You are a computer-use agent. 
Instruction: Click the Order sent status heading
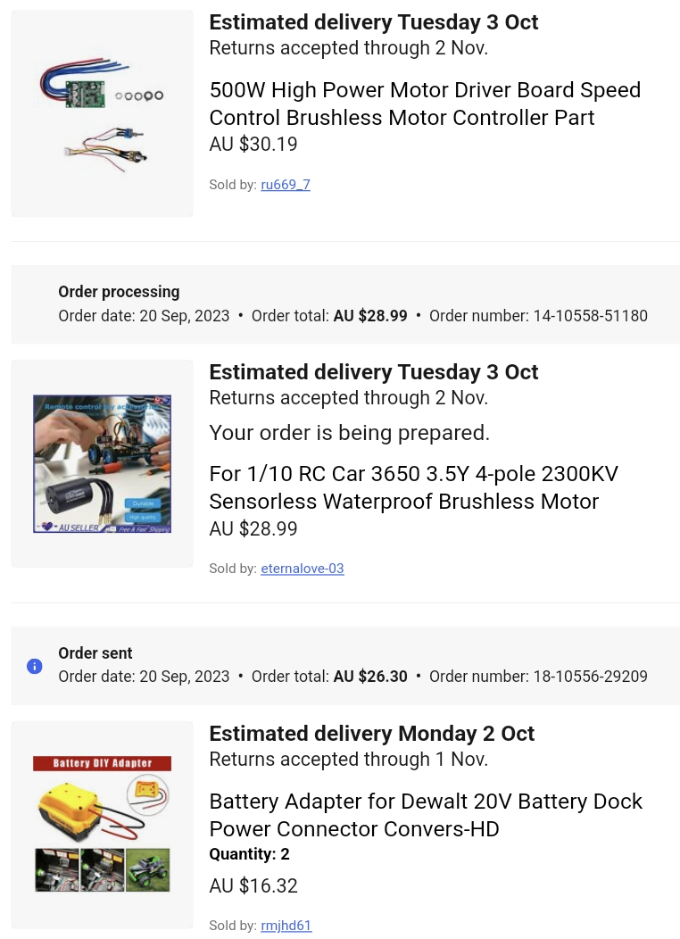pyautogui.click(x=95, y=652)
